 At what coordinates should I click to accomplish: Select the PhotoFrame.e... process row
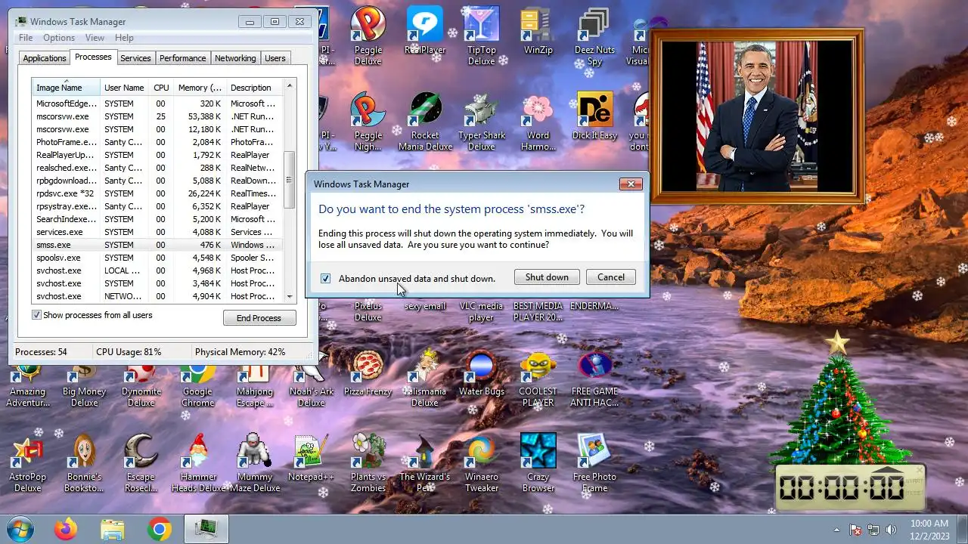click(x=157, y=142)
